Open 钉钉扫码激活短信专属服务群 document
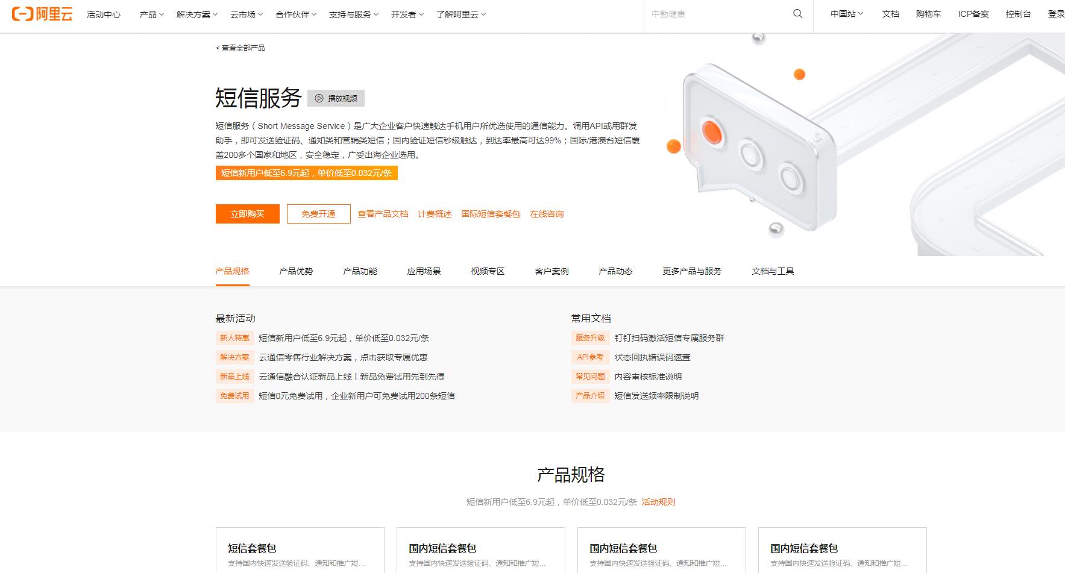 click(x=669, y=338)
